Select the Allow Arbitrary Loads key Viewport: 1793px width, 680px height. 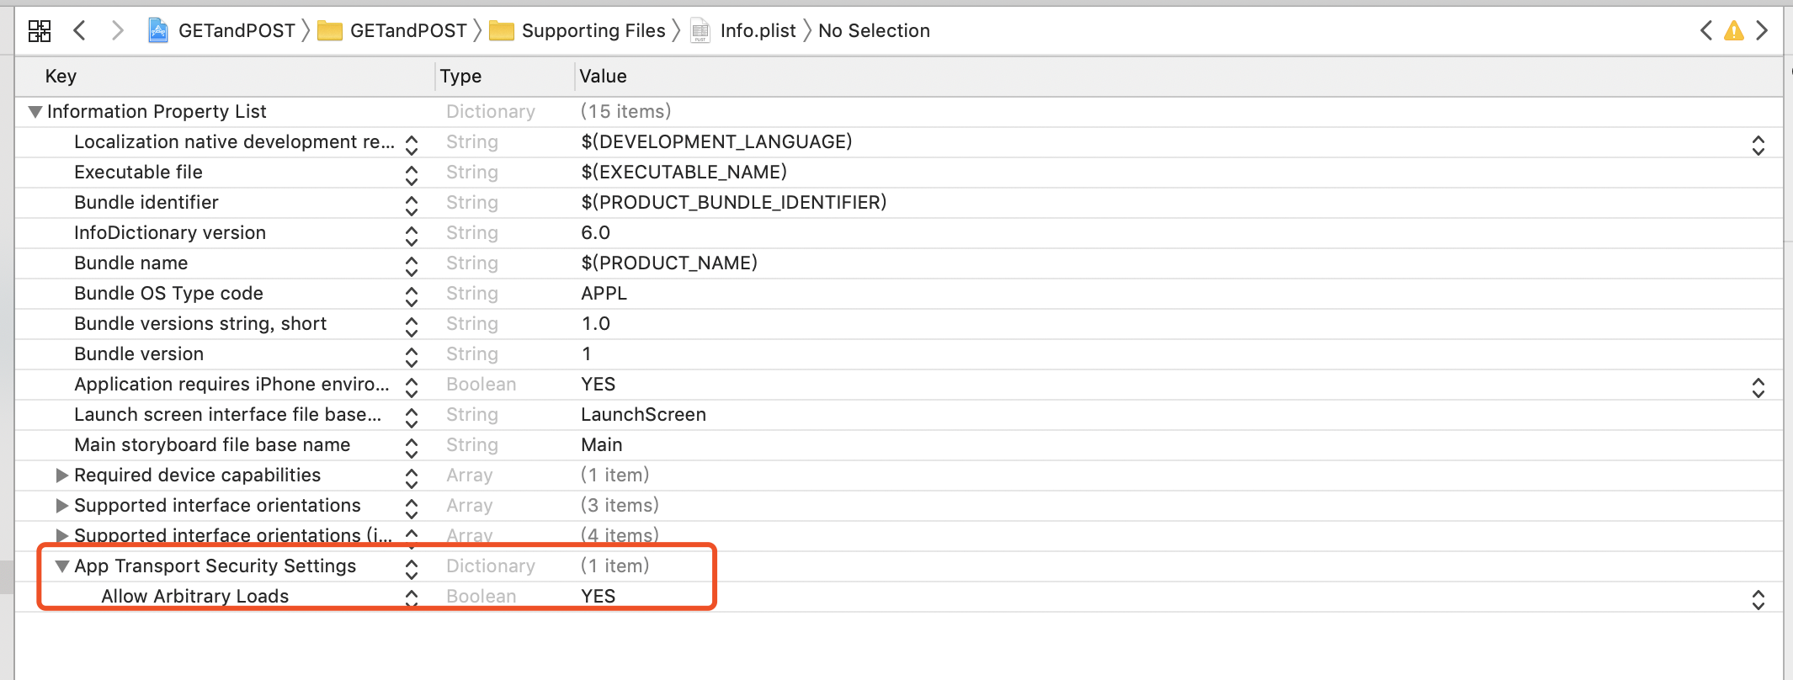[195, 597]
